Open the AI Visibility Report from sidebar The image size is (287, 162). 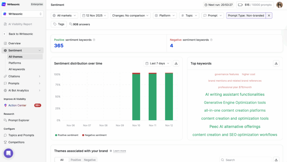coord(21,24)
